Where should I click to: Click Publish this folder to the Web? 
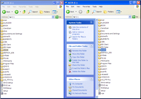(78, 61)
